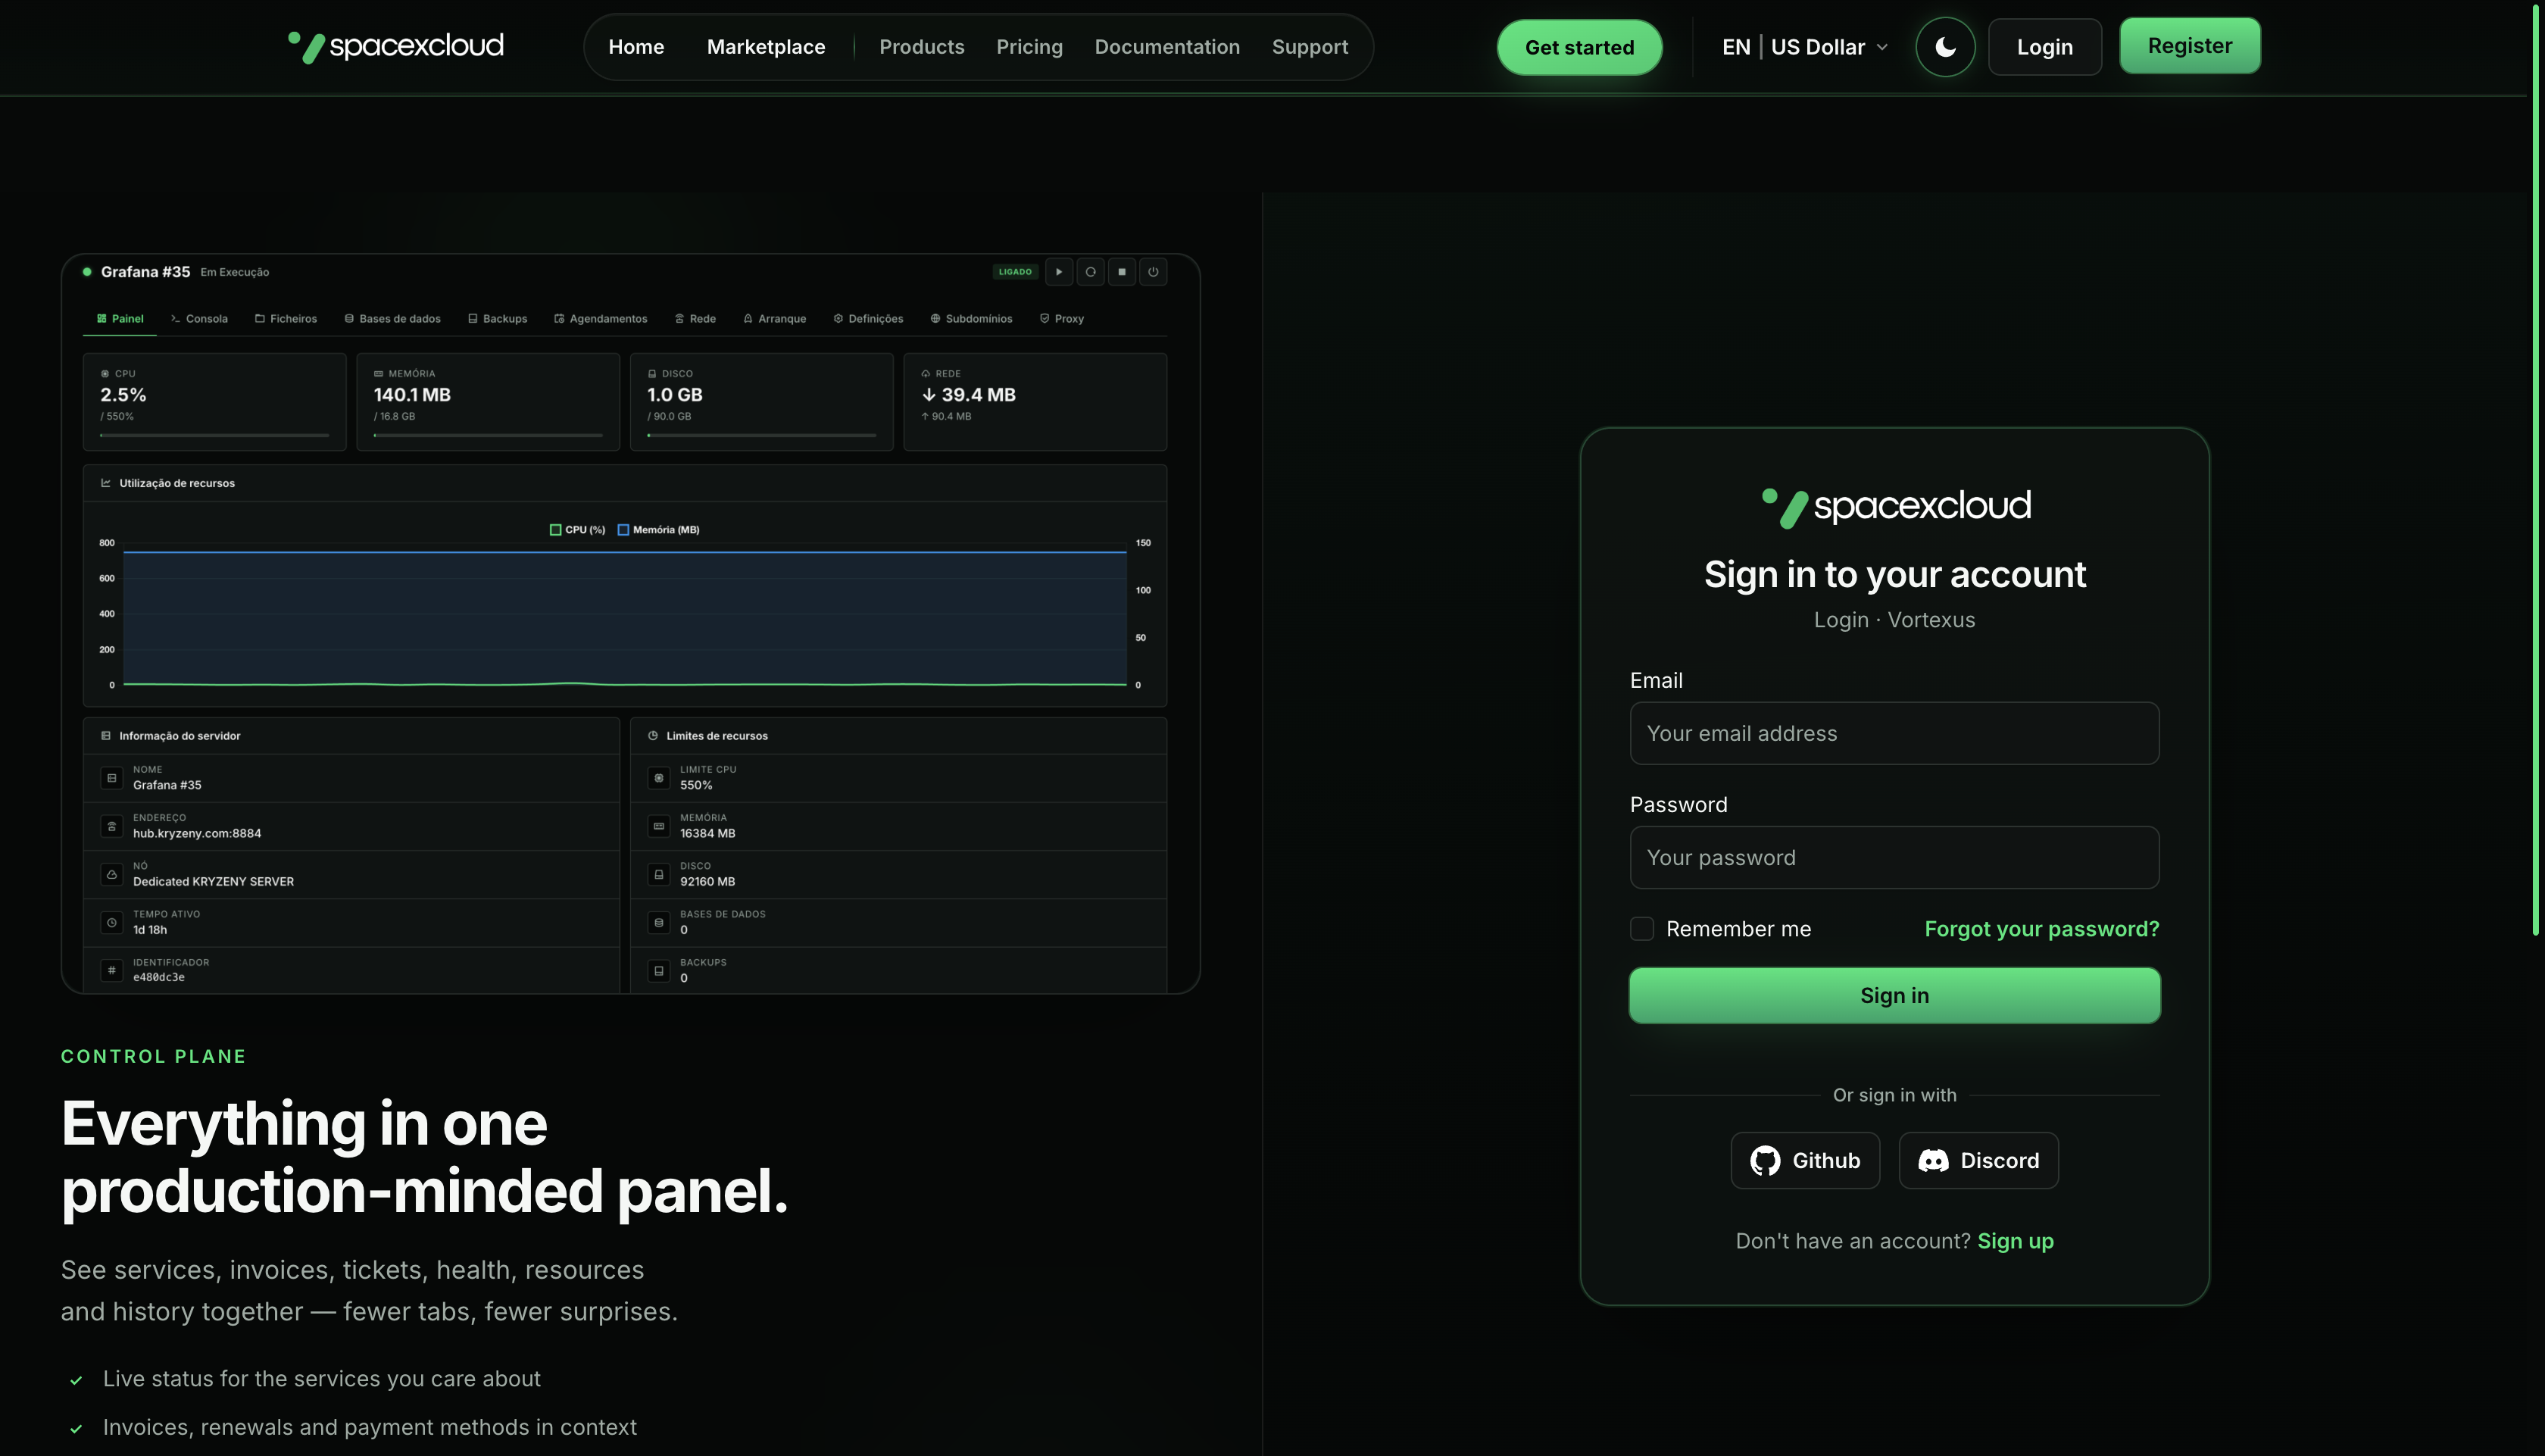This screenshot has width=2545, height=1456.
Task: Check the Remember me checkbox
Action: click(1641, 929)
